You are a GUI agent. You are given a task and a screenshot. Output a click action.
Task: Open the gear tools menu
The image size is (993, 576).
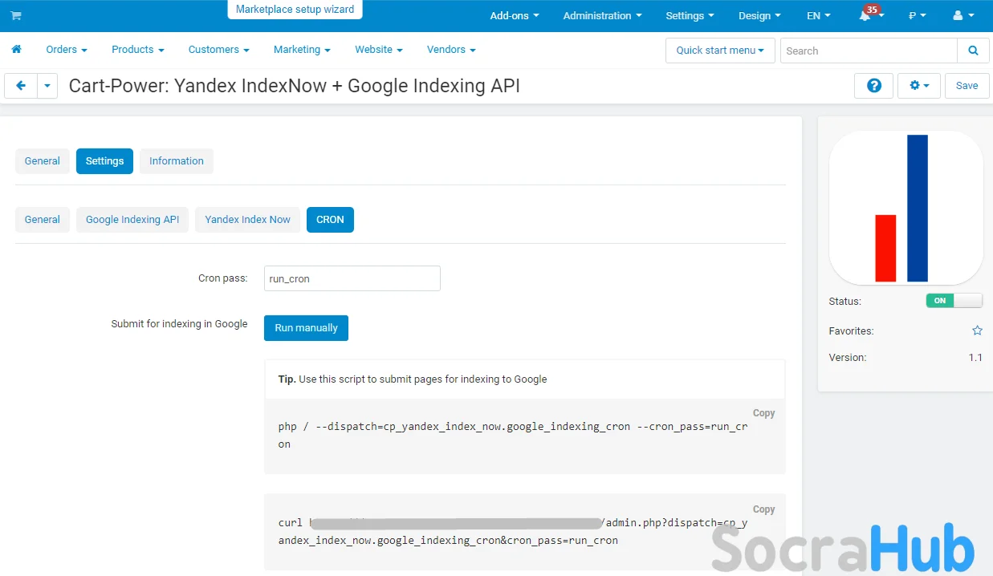coord(919,86)
